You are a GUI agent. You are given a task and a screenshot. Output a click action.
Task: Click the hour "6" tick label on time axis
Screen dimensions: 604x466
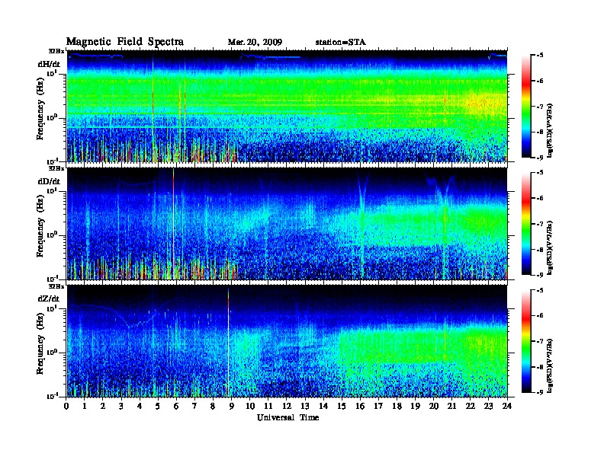click(x=176, y=406)
